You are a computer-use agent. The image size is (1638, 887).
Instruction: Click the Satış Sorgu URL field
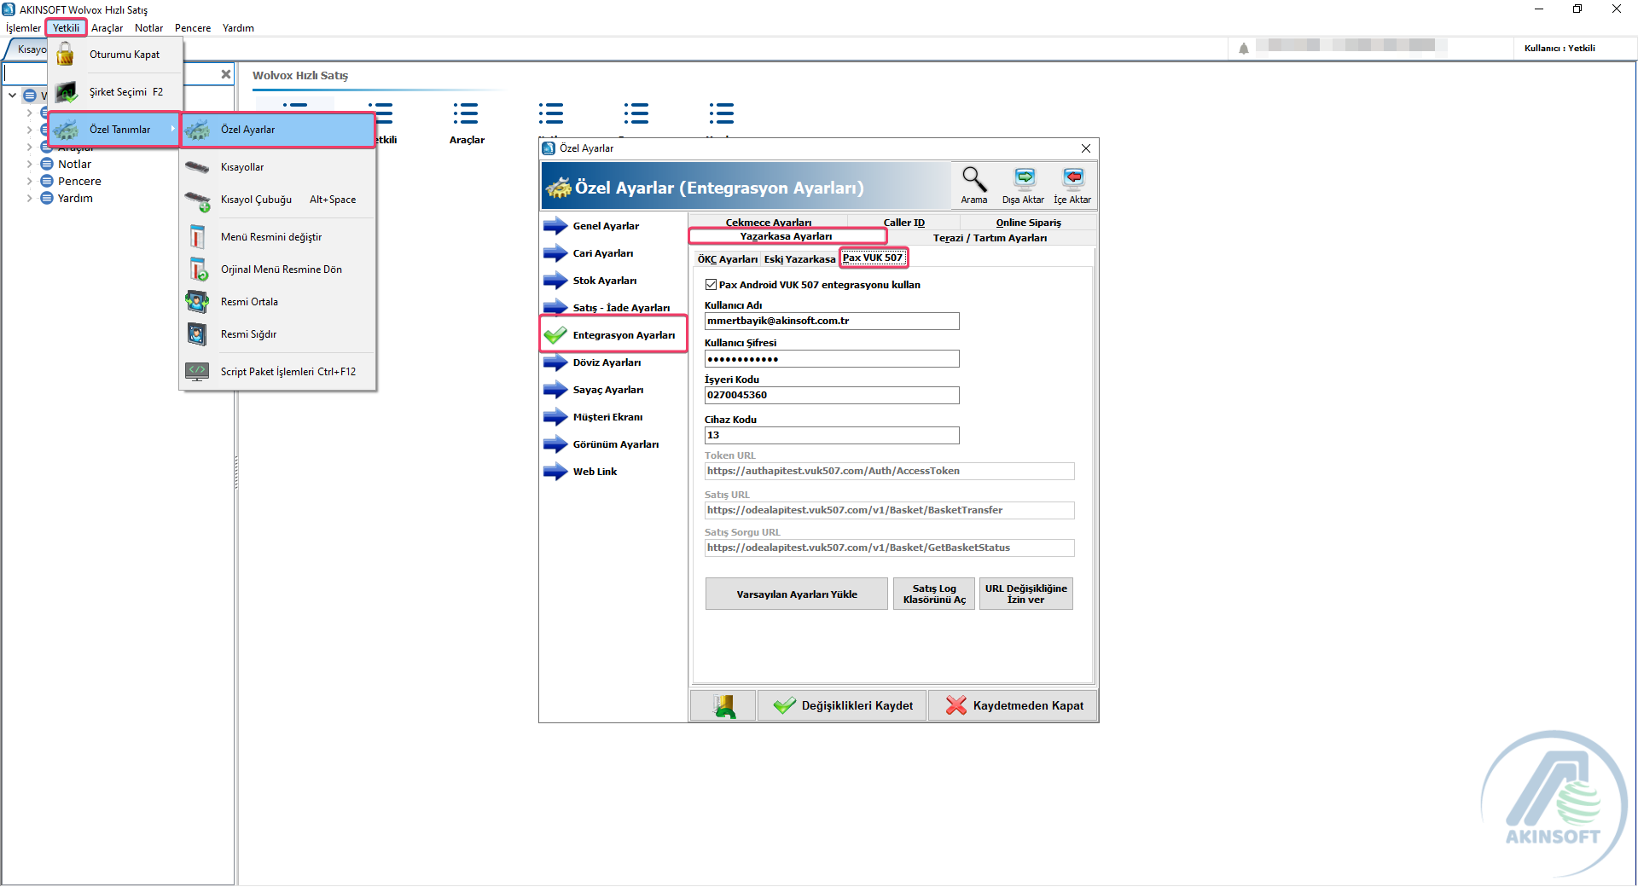tap(889, 548)
